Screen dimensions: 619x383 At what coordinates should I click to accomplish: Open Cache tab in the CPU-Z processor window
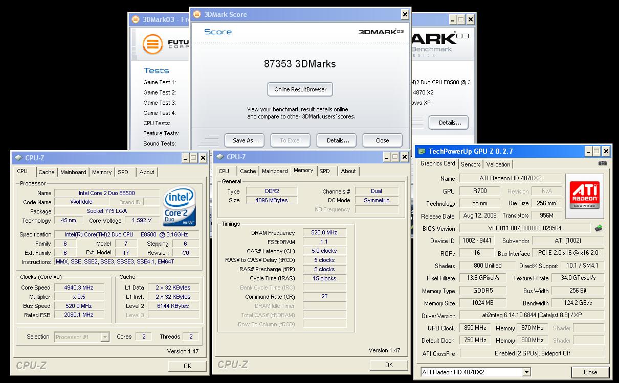coord(46,172)
